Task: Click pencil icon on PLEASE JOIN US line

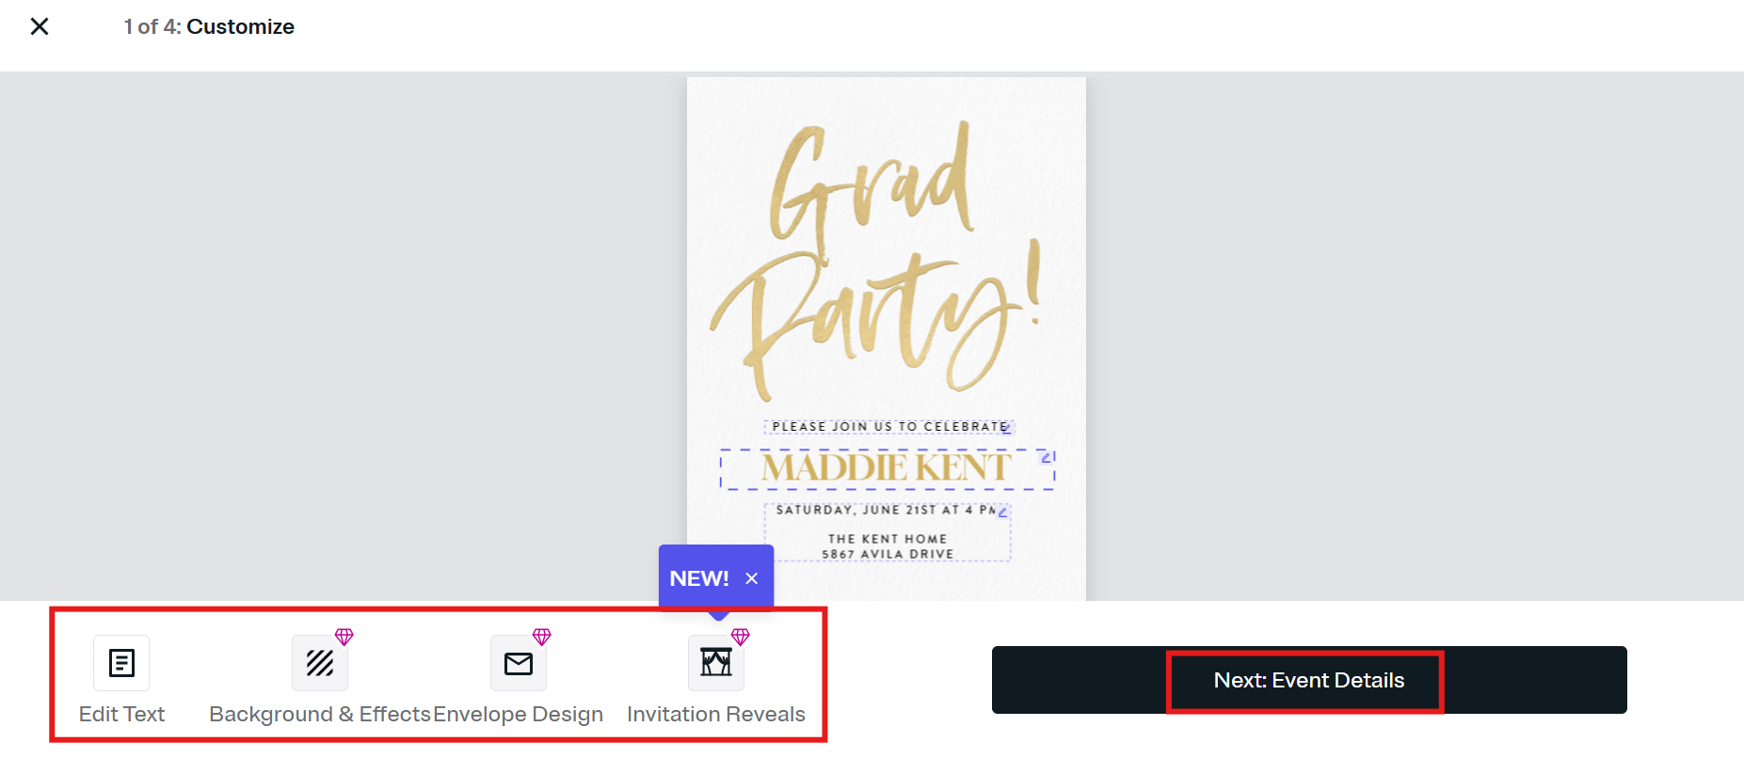Action: [x=1006, y=429]
